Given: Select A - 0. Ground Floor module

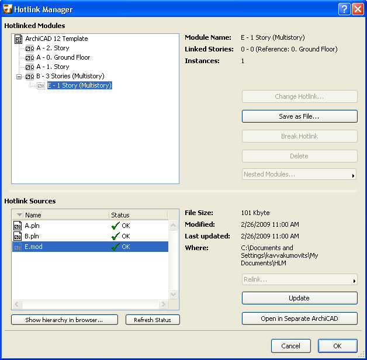Looking at the screenshot, I should (63, 57).
